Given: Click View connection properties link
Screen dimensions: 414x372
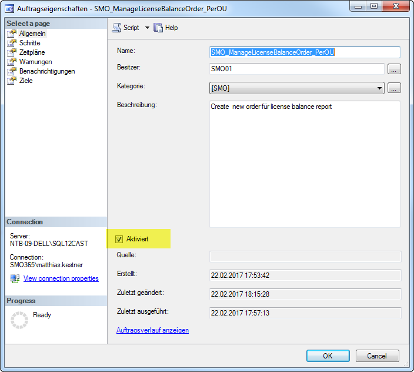Looking at the screenshot, I should click(61, 278).
